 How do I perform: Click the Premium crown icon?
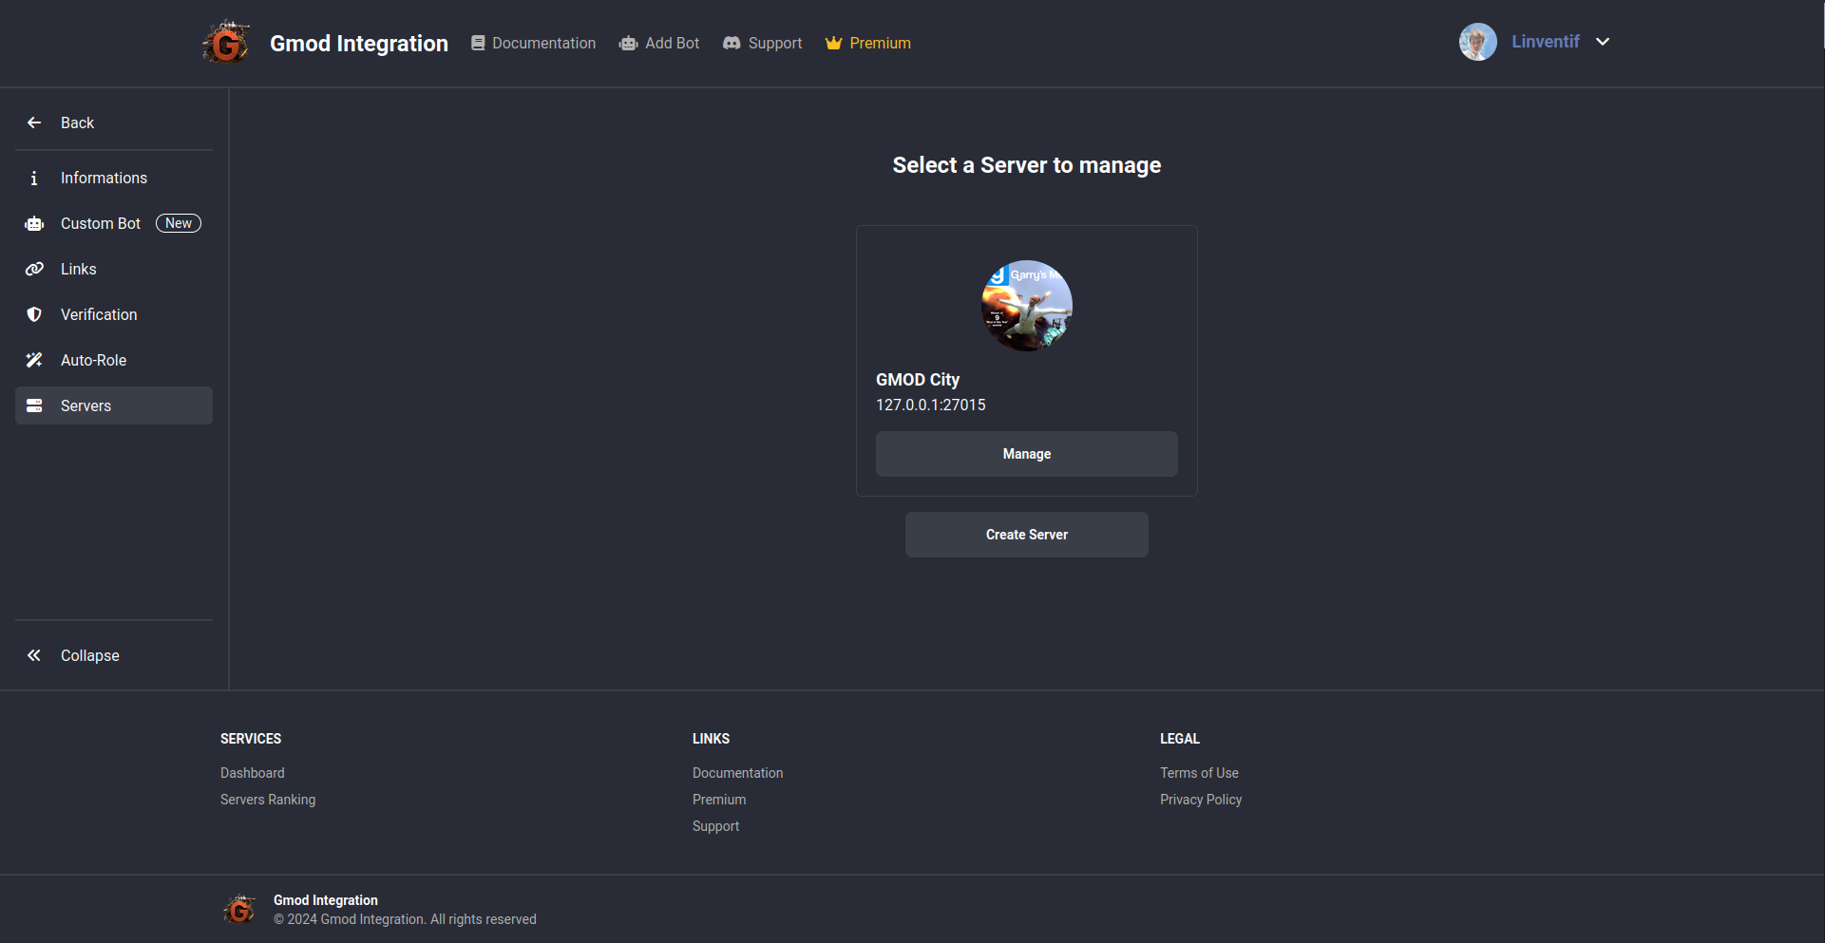point(833,43)
